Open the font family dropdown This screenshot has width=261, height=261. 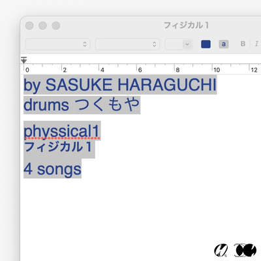click(x=127, y=44)
